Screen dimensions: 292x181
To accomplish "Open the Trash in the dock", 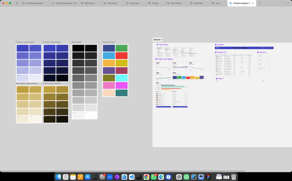I will 234,177.
